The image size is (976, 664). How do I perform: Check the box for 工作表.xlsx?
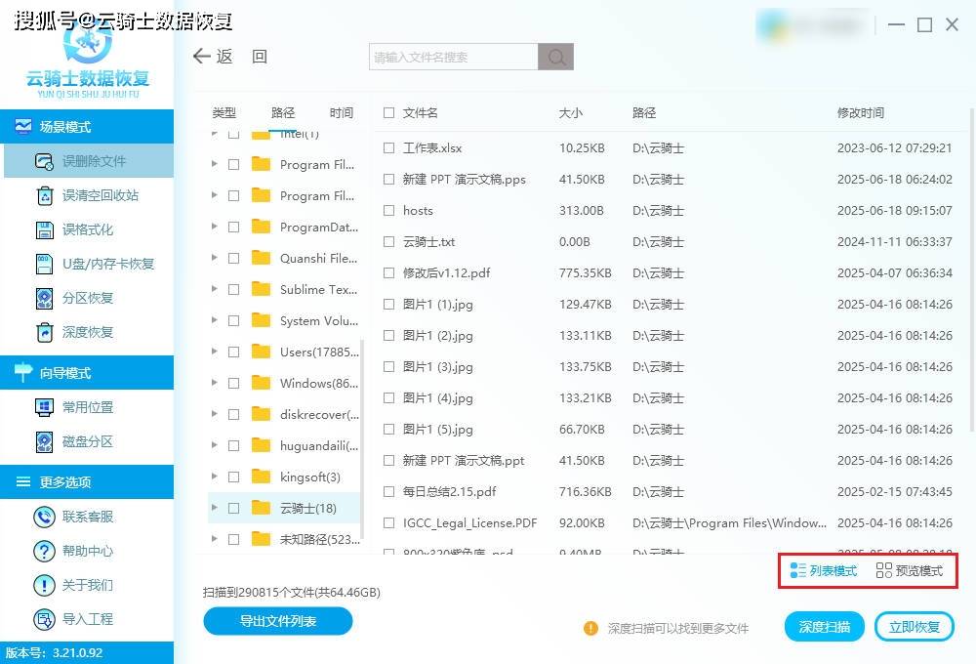(389, 148)
